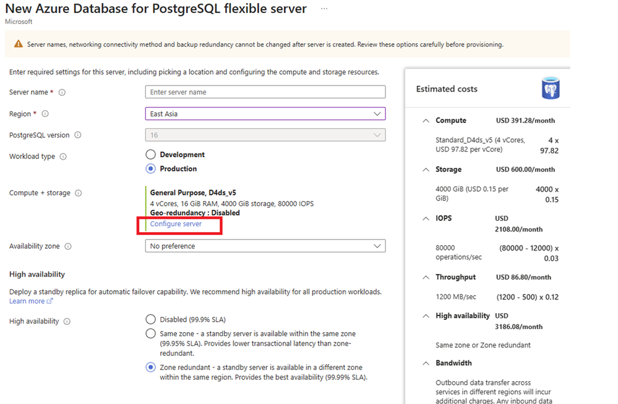Viewport: 618px width, 404px height.
Task: Show info tooltip for Workload type
Action: [63, 157]
